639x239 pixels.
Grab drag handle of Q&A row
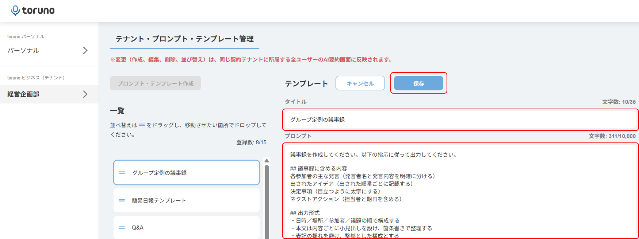(x=122, y=228)
